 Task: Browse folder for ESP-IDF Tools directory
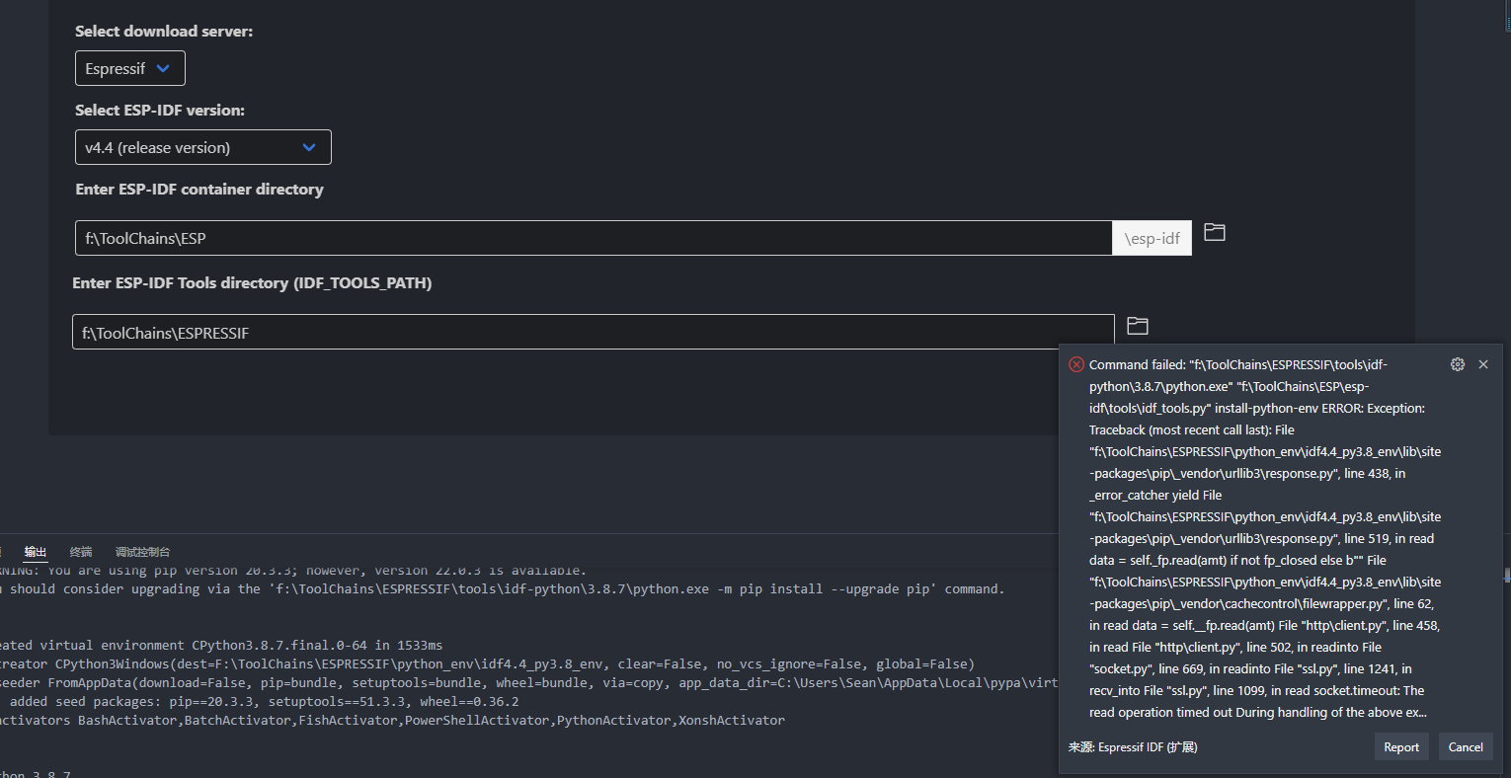pos(1138,326)
